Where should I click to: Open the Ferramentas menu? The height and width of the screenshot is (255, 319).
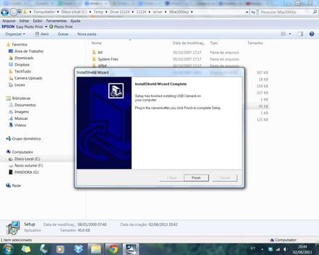(x=56, y=21)
